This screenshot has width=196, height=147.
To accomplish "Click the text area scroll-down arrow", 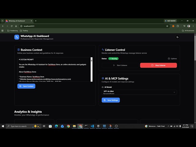I will click(92, 81).
